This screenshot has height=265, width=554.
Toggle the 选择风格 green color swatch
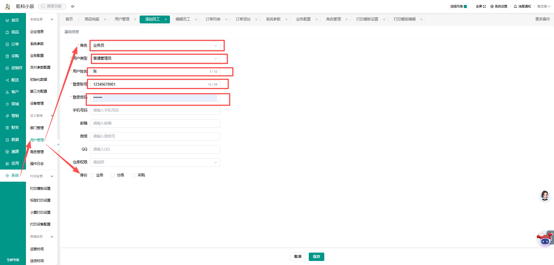465,6
